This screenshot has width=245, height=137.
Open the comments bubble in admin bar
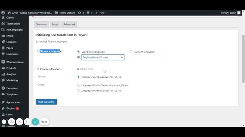click(89, 13)
